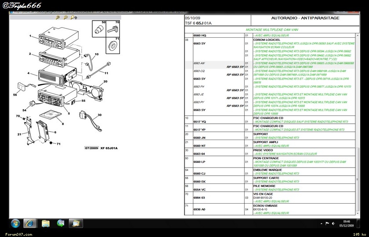Click the SUPPORT CARTE designation
Viewport: 369px width, 237px height.
(x=266, y=178)
